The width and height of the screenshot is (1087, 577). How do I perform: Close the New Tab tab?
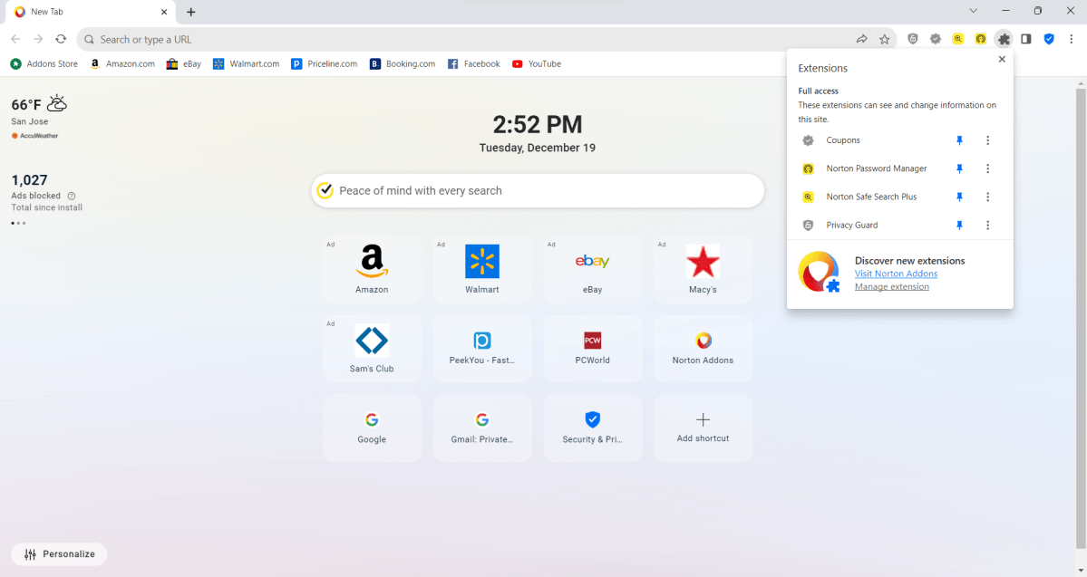[x=164, y=12]
